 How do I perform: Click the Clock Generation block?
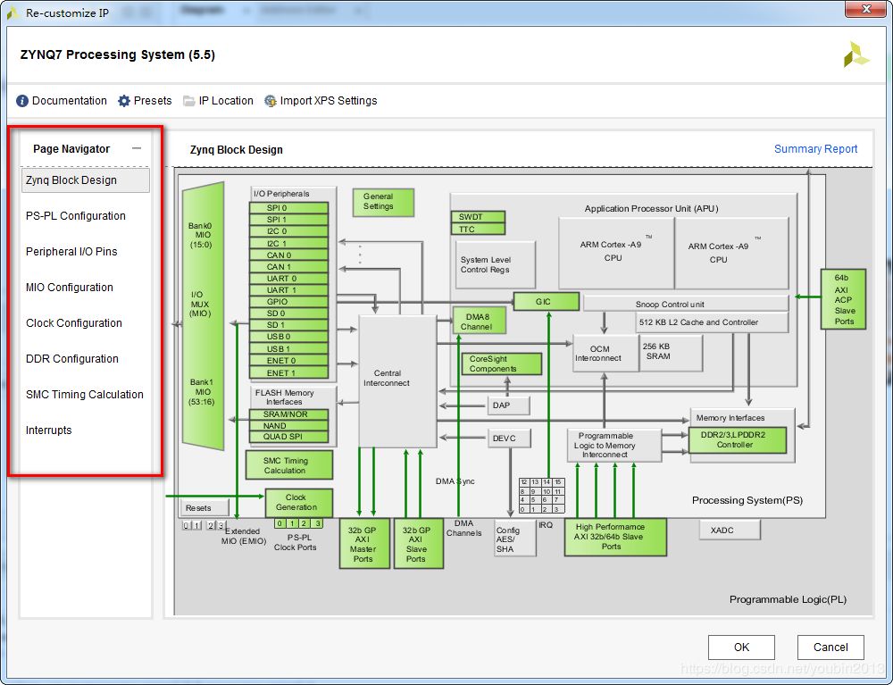pyautogui.click(x=298, y=503)
